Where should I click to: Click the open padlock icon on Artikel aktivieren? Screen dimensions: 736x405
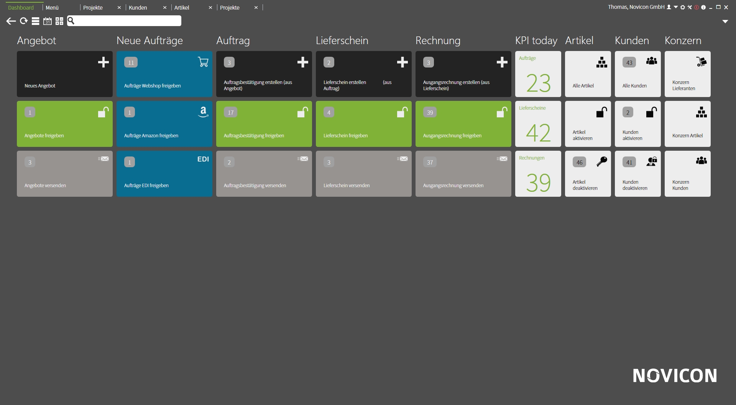(602, 112)
